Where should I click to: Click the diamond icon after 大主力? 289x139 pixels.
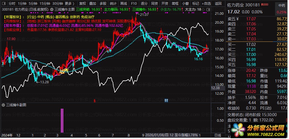[x=203, y=9]
